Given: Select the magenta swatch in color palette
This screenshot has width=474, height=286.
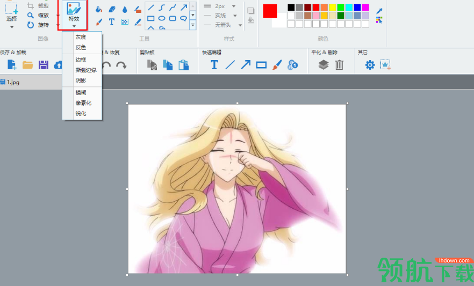Looking at the screenshot, I should pyautogui.click(x=365, y=7).
